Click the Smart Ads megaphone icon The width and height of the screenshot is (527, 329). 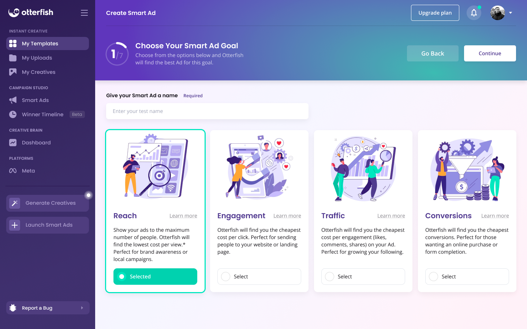click(x=13, y=100)
